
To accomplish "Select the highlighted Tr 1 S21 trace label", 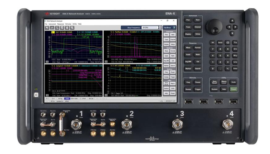I will [x=62, y=32].
